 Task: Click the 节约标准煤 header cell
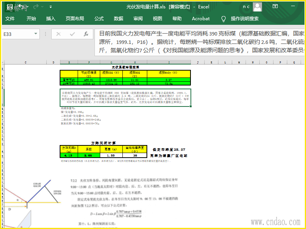89,74
